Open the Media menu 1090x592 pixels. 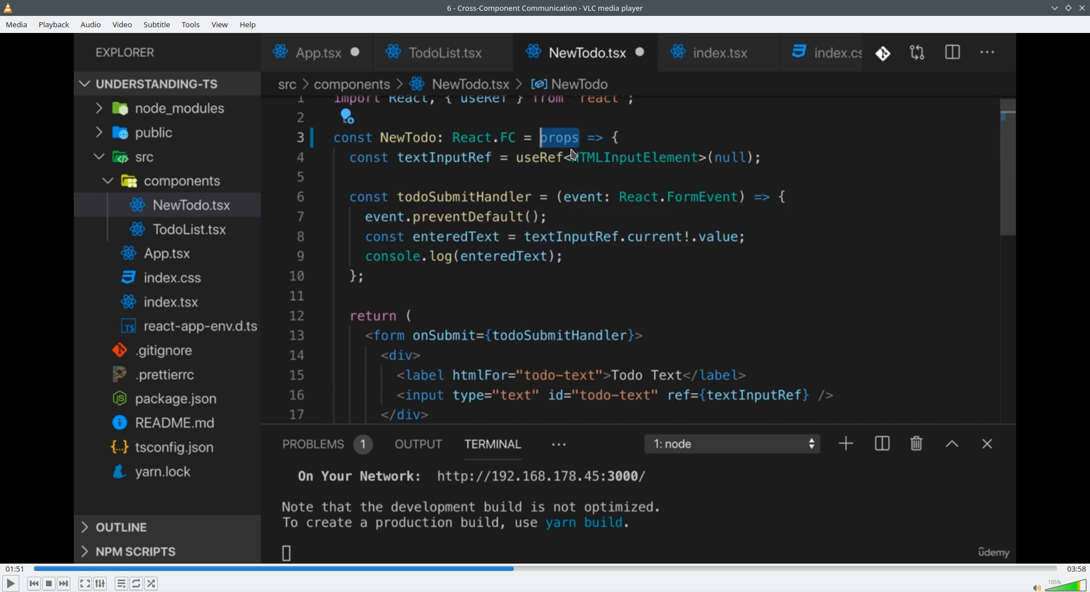16,25
